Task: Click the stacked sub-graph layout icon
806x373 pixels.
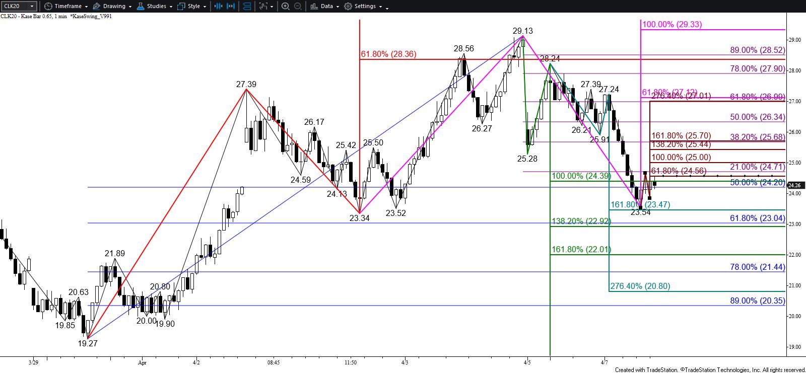Action: coord(247,6)
